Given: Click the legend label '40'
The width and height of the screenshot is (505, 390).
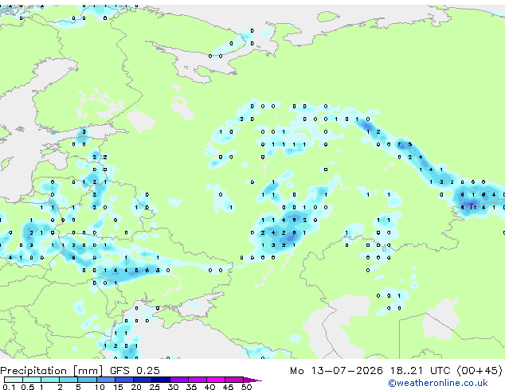Looking at the screenshot, I should 209,387.
